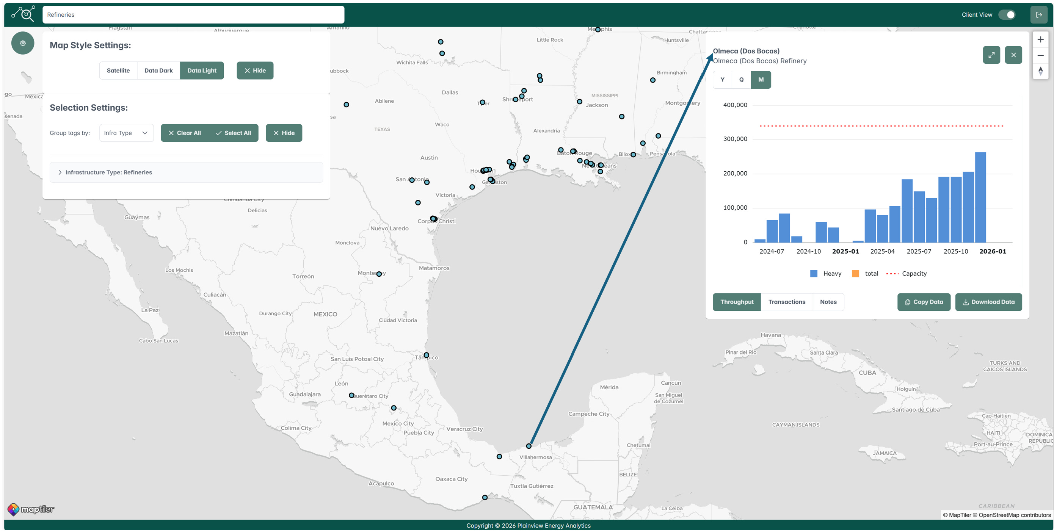The image size is (1054, 531).
Task: Click the settings gear icon button
Action: (22, 43)
